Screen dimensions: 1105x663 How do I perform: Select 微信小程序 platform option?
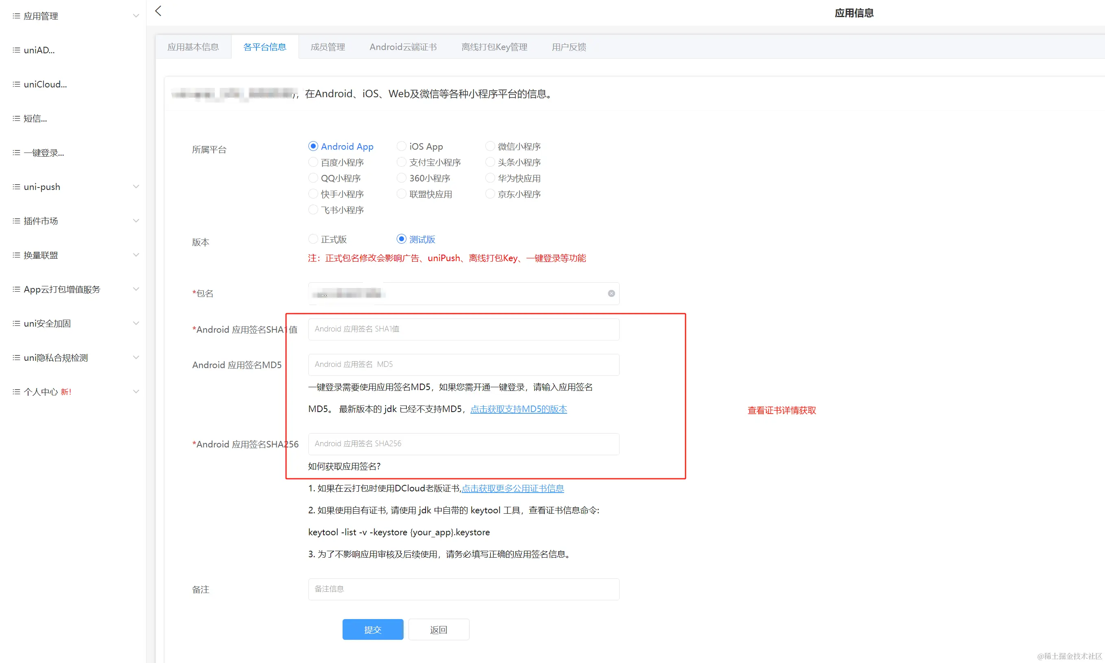click(490, 146)
